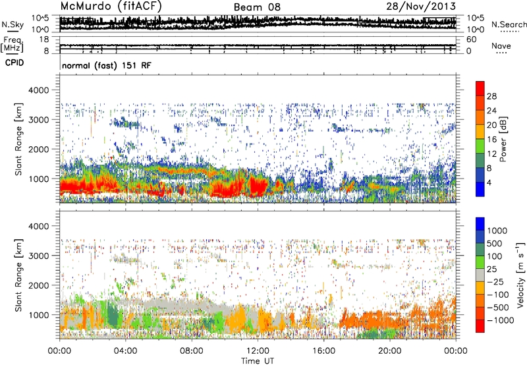Pick the red bottom segment of Velocity colorbar
Screen dimensions: 527x365
[480, 326]
